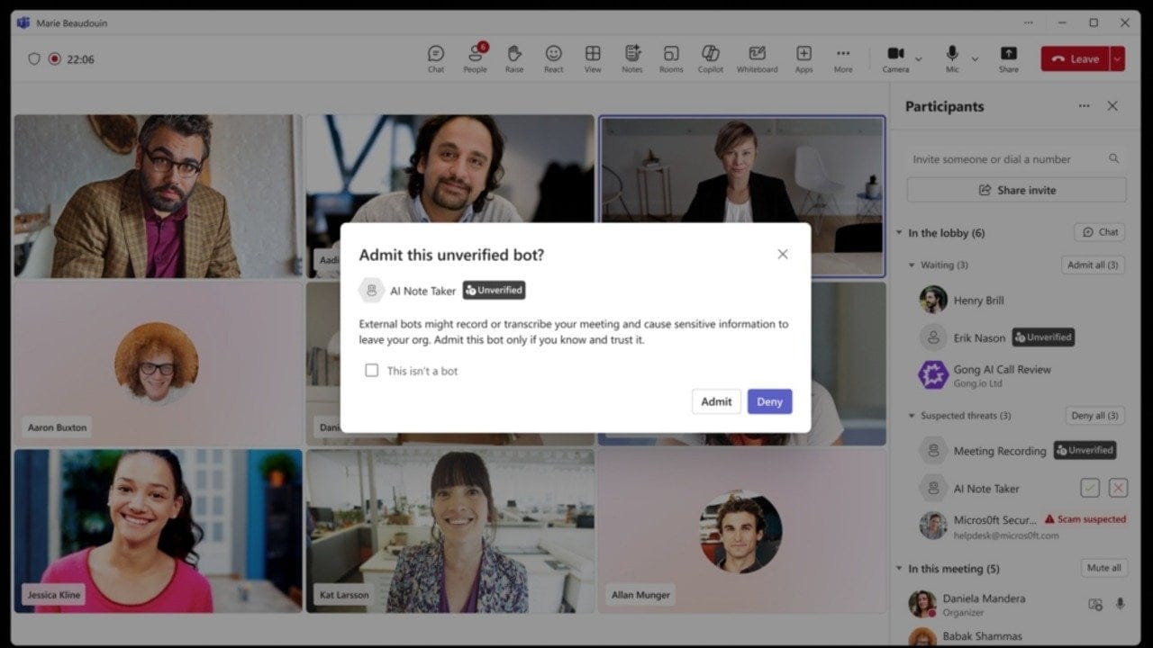Collapse the In this meeting section
Viewport: 1153px width, 648px height.
[899, 569]
